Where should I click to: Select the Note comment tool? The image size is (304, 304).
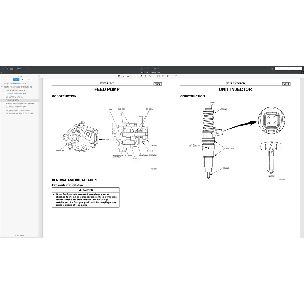point(159,76)
